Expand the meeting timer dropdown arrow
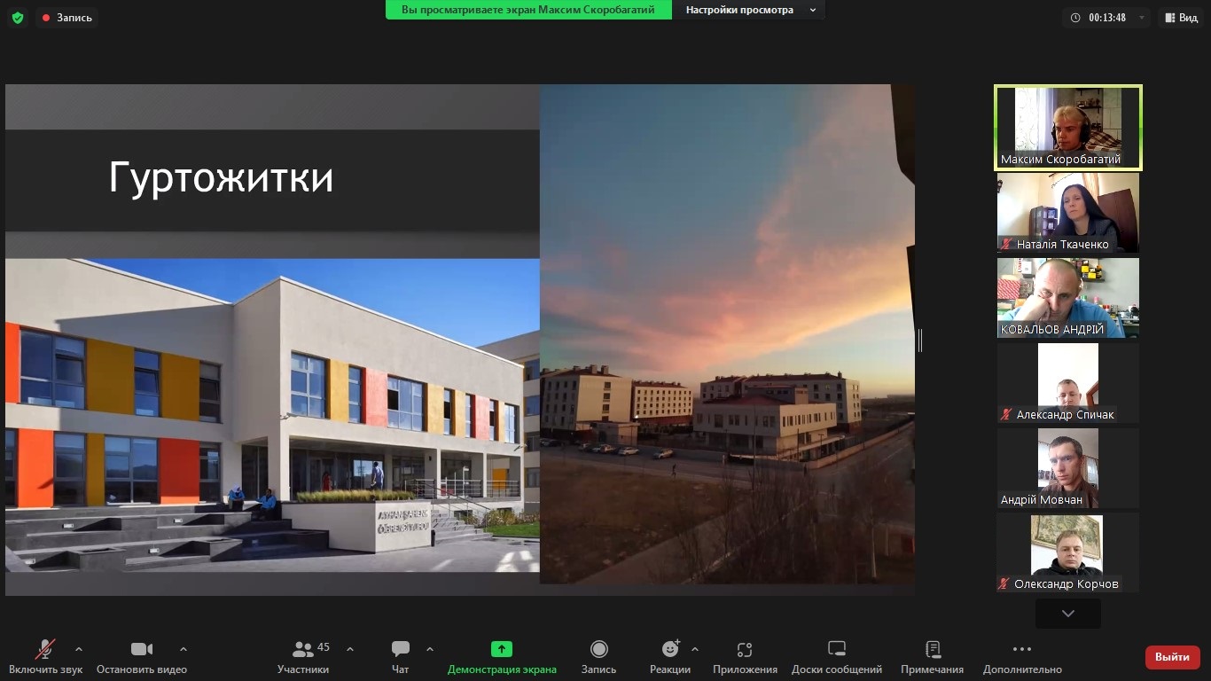Viewport: 1211px width, 681px height. (1142, 18)
